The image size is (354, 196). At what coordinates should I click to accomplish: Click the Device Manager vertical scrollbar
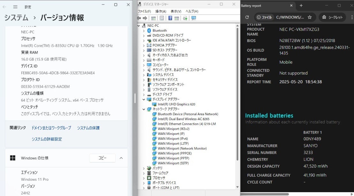coord(237,95)
